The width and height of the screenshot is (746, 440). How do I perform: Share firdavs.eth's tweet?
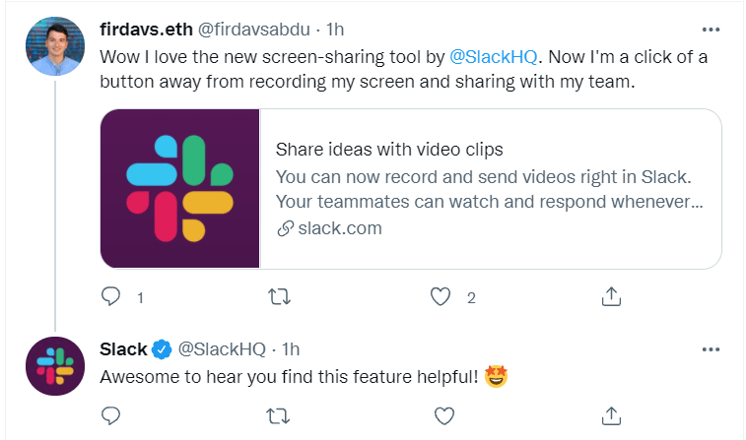610,296
